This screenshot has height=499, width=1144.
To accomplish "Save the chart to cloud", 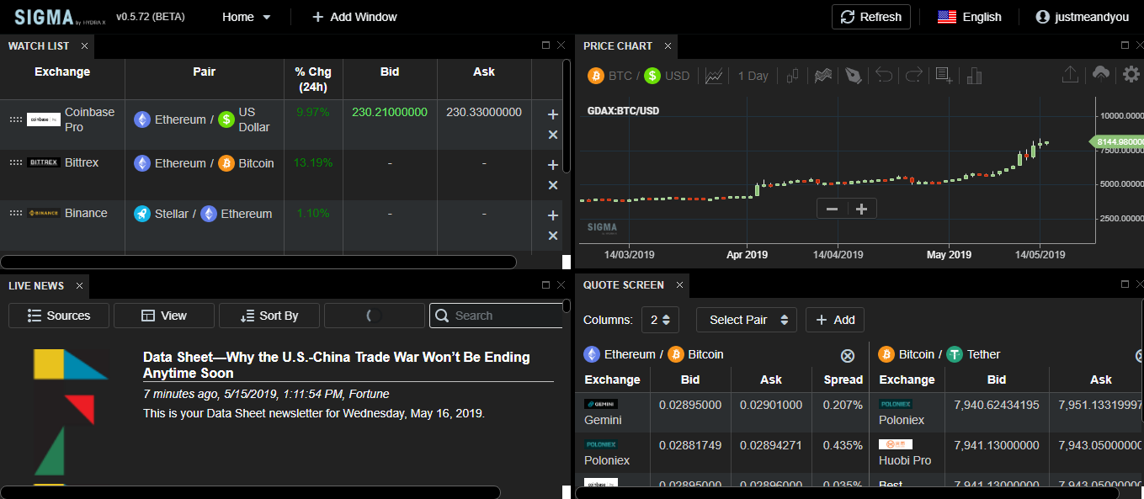I will [1101, 75].
